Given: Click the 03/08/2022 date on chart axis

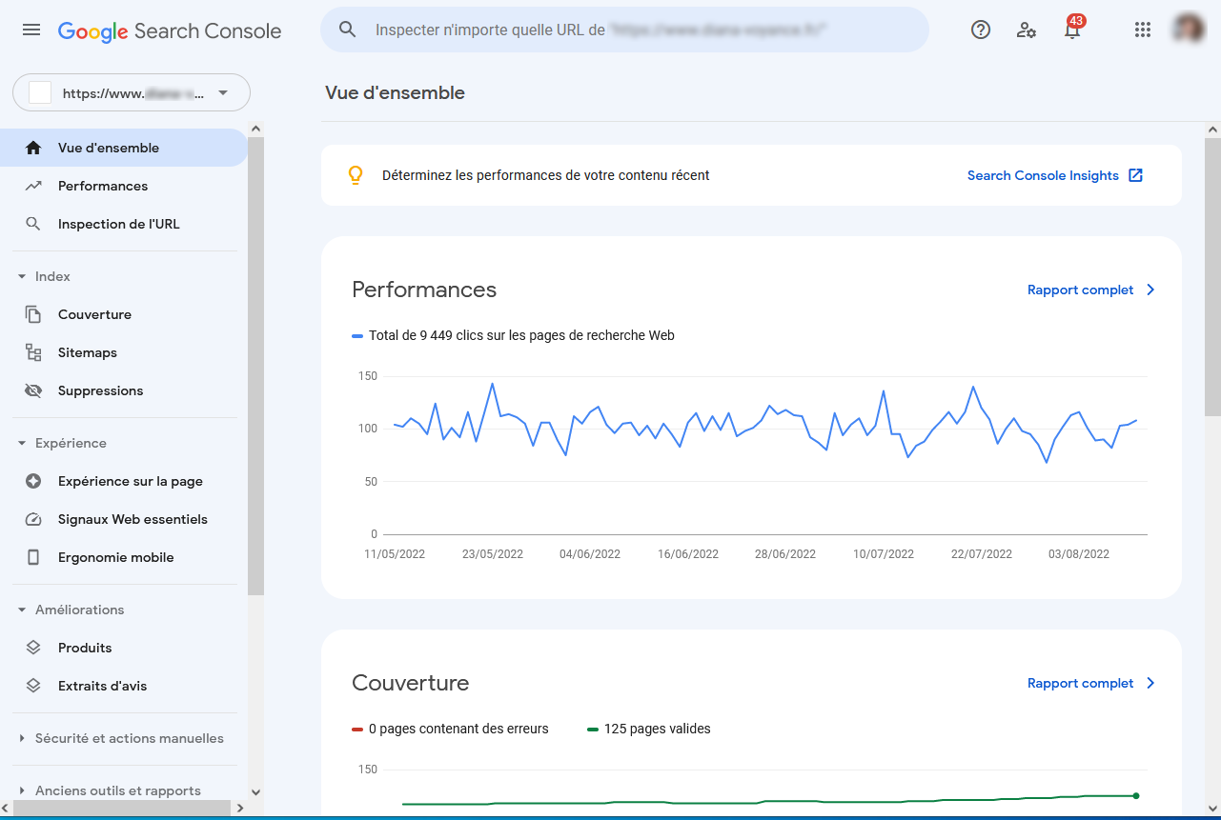Looking at the screenshot, I should tap(1079, 554).
